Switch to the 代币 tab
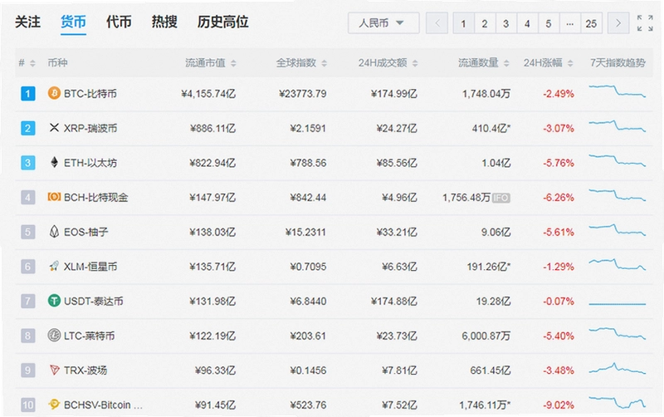 pos(119,22)
